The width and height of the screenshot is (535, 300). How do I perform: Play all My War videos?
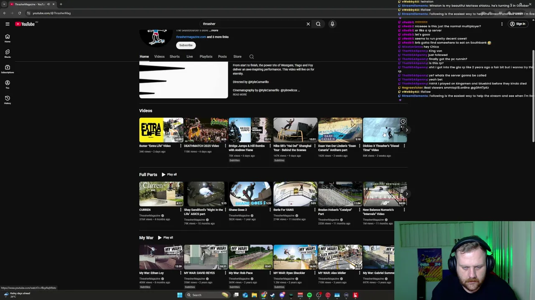tap(166, 237)
